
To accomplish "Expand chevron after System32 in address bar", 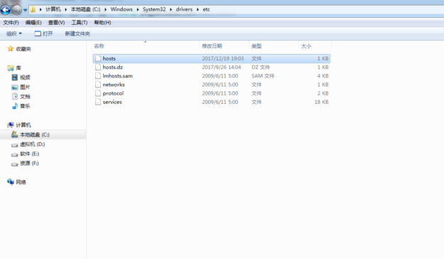I will [x=171, y=10].
